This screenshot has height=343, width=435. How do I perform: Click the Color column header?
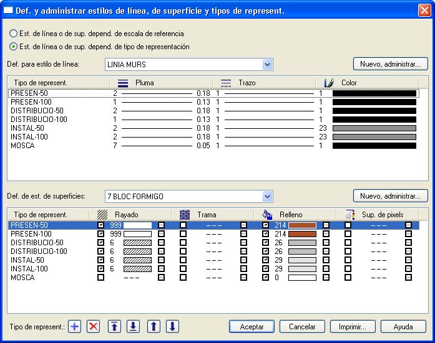pyautogui.click(x=368, y=83)
